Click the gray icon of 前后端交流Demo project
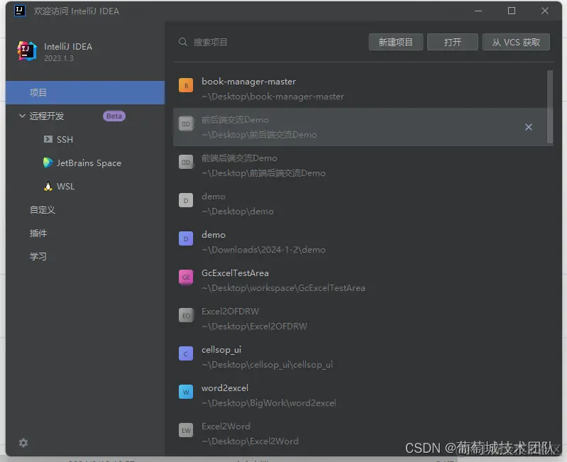567x462 pixels. (x=186, y=124)
